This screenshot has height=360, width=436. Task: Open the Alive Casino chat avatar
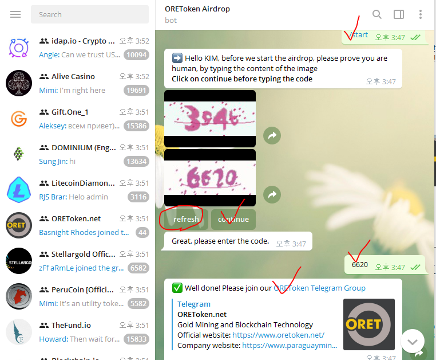19,83
